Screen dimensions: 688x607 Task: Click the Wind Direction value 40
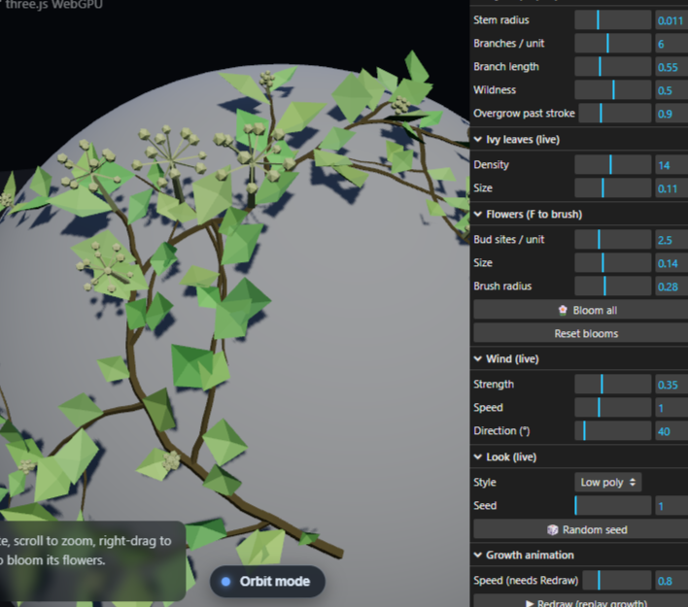[671, 431]
